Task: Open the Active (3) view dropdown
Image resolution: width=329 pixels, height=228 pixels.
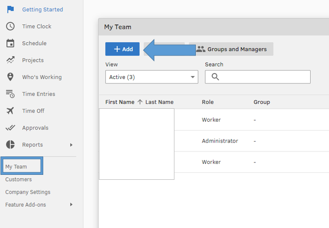Action: 152,77
